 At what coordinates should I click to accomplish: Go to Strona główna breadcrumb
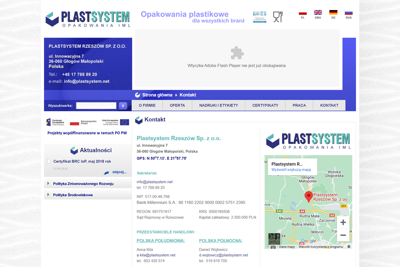click(157, 95)
